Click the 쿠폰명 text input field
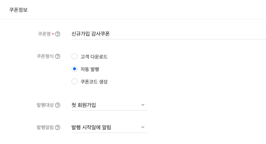266x144 pixels. click(x=169, y=34)
